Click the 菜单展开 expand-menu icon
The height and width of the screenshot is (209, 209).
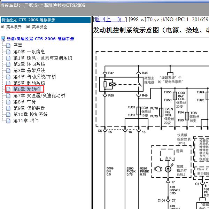click(2, 27)
